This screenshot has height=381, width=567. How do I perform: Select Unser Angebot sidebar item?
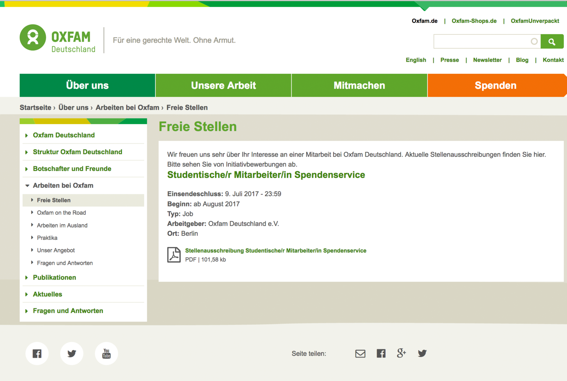(56, 250)
